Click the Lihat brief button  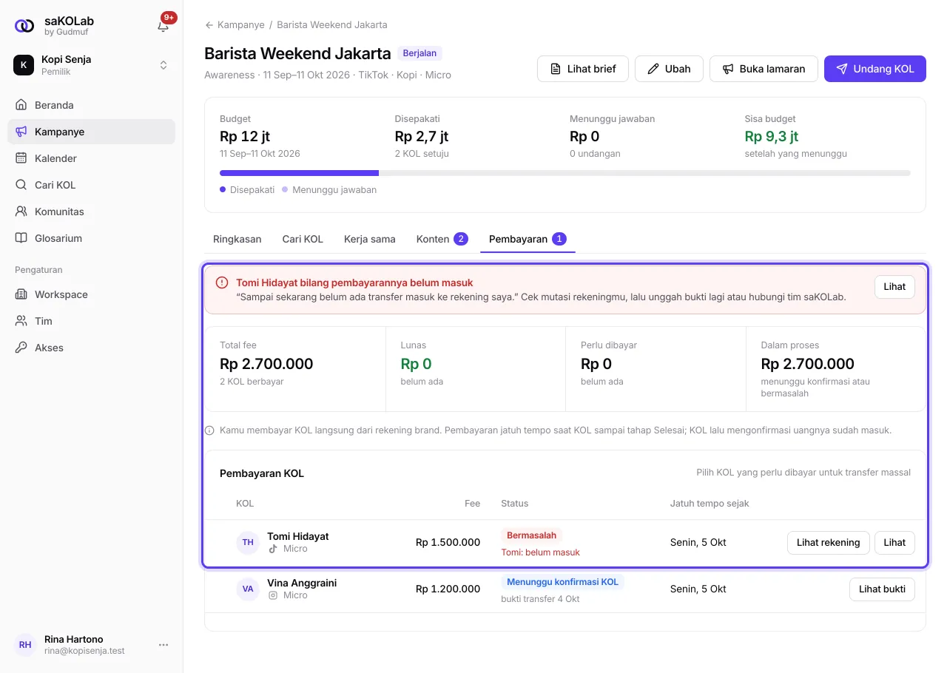583,69
